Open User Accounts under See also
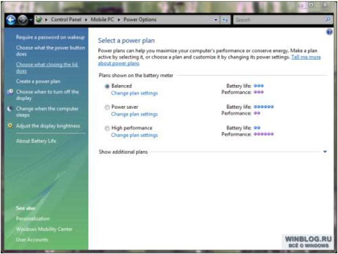 point(32,240)
